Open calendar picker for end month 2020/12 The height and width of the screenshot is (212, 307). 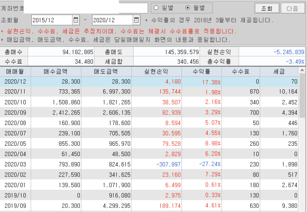[137, 20]
